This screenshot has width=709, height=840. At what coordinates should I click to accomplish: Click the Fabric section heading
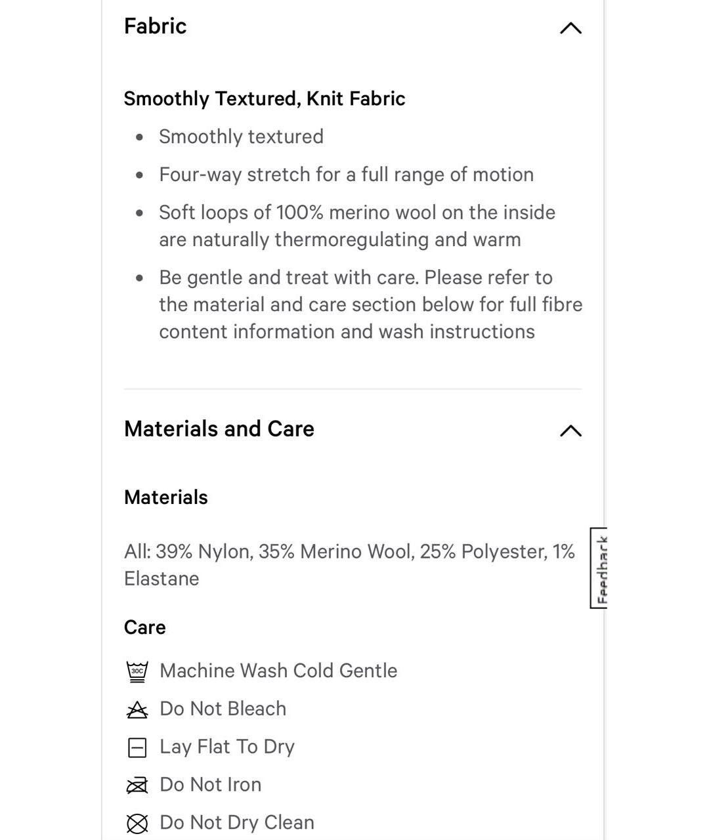pyautogui.click(x=156, y=26)
